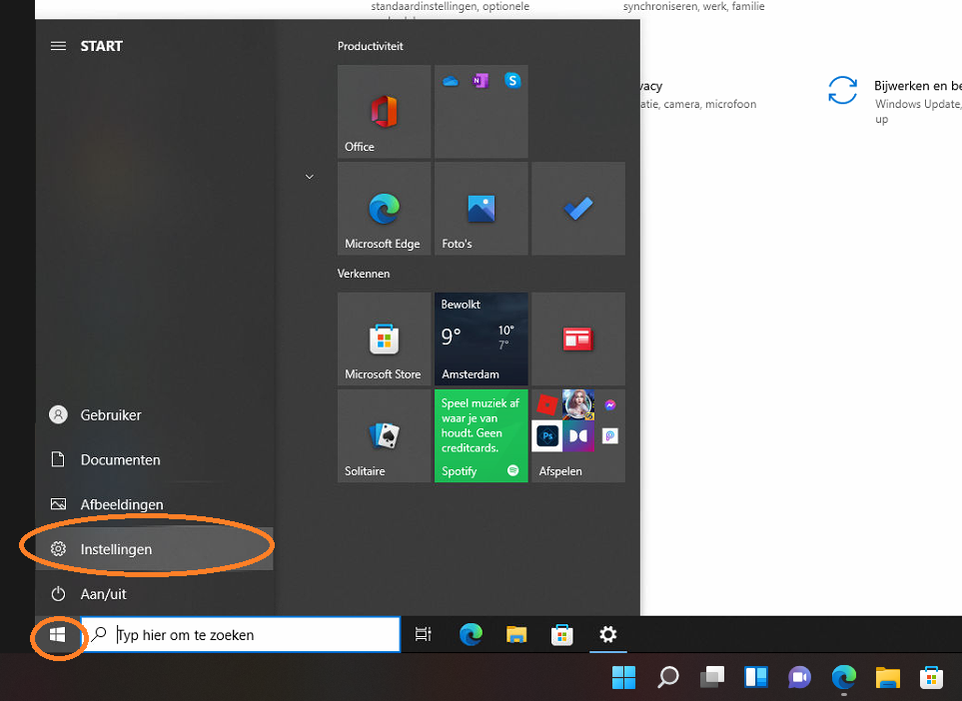Image resolution: width=962 pixels, height=701 pixels.
Task: Open the Spotify tile
Action: click(x=481, y=436)
